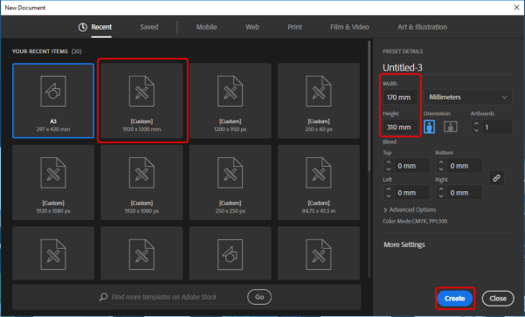Click the Width input field
This screenshot has height=317, width=525.
(x=400, y=98)
